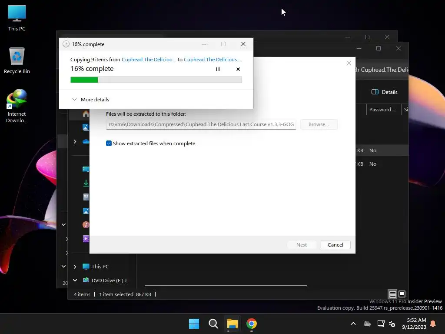This screenshot has height=334, width=445.
Task: Click the network status tray icon
Action: pyautogui.click(x=381, y=324)
